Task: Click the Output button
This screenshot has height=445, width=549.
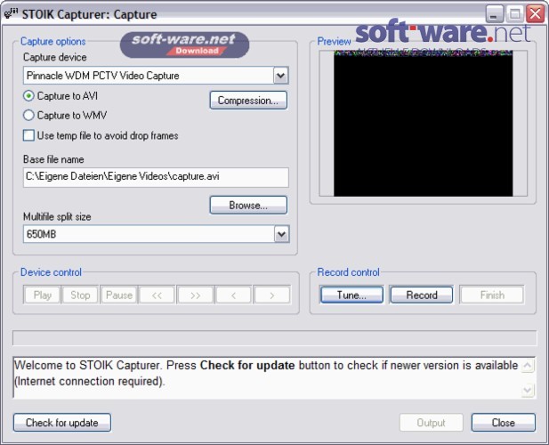Action: (x=431, y=423)
